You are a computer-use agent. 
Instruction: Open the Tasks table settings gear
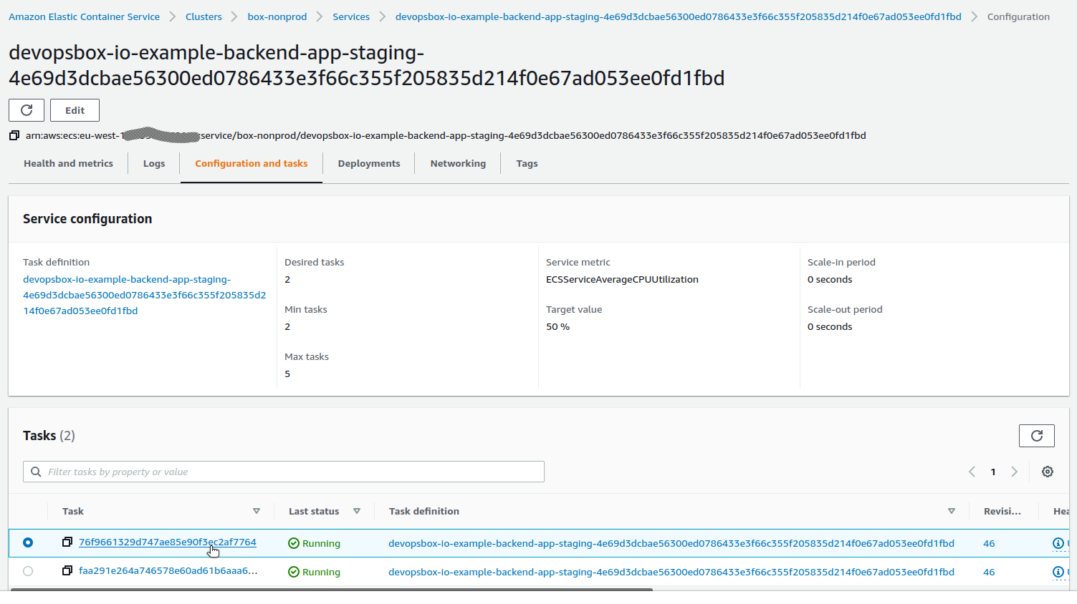[1047, 472]
